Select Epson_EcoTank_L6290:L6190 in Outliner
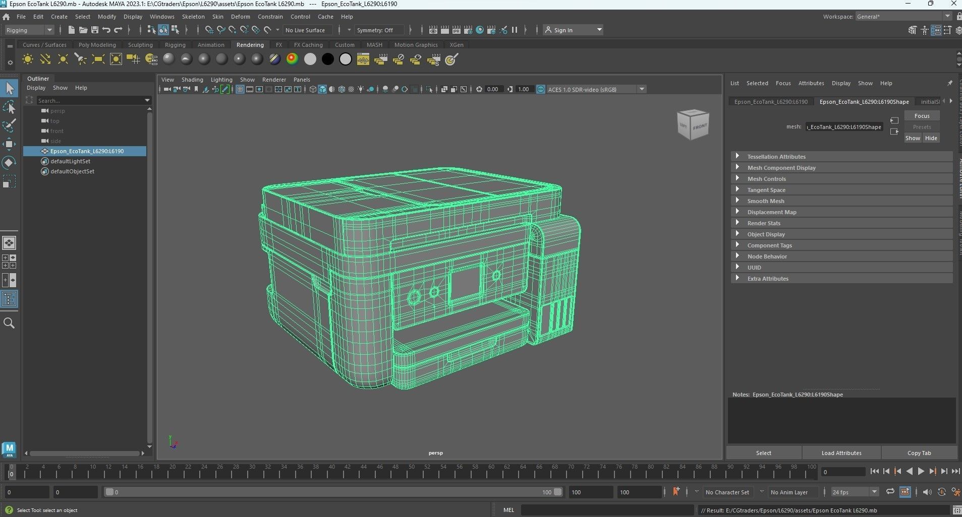This screenshot has height=517, width=962. click(x=85, y=151)
